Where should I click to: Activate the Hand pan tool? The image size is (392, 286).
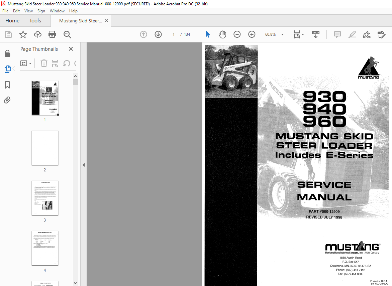tap(222, 34)
